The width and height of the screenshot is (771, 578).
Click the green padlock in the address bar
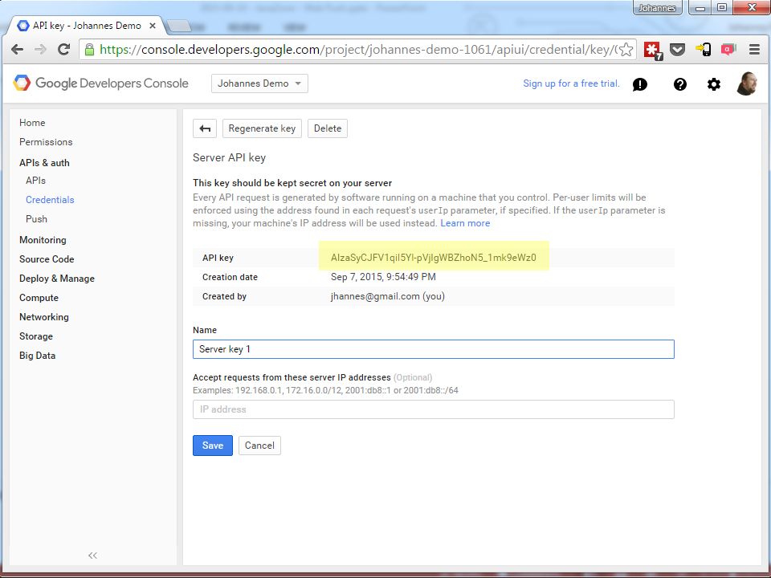(x=89, y=49)
